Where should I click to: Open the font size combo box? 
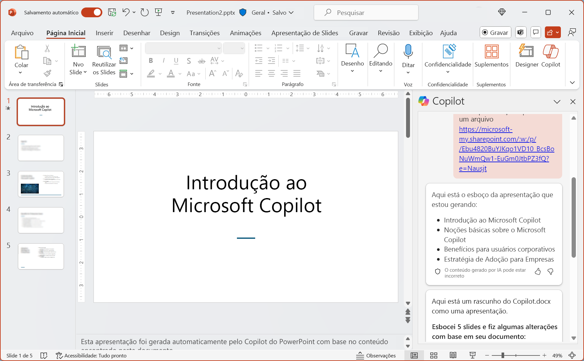234,48
